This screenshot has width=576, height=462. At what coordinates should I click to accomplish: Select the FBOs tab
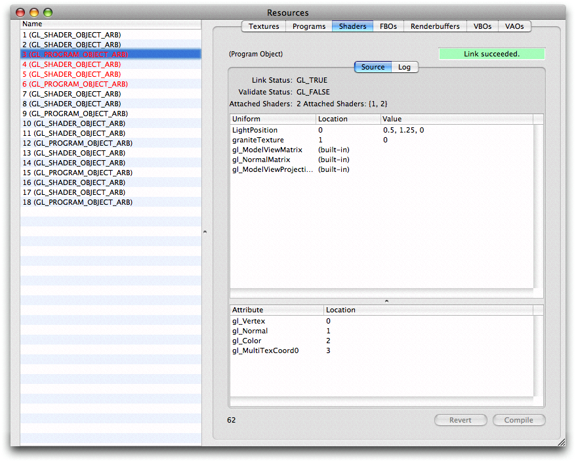[x=388, y=26]
